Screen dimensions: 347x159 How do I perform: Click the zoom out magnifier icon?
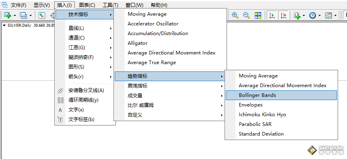pyautogui.click(x=246, y=15)
